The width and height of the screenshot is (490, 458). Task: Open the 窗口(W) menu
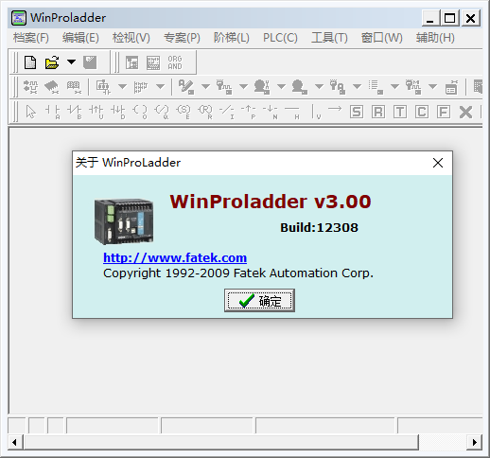(x=382, y=38)
